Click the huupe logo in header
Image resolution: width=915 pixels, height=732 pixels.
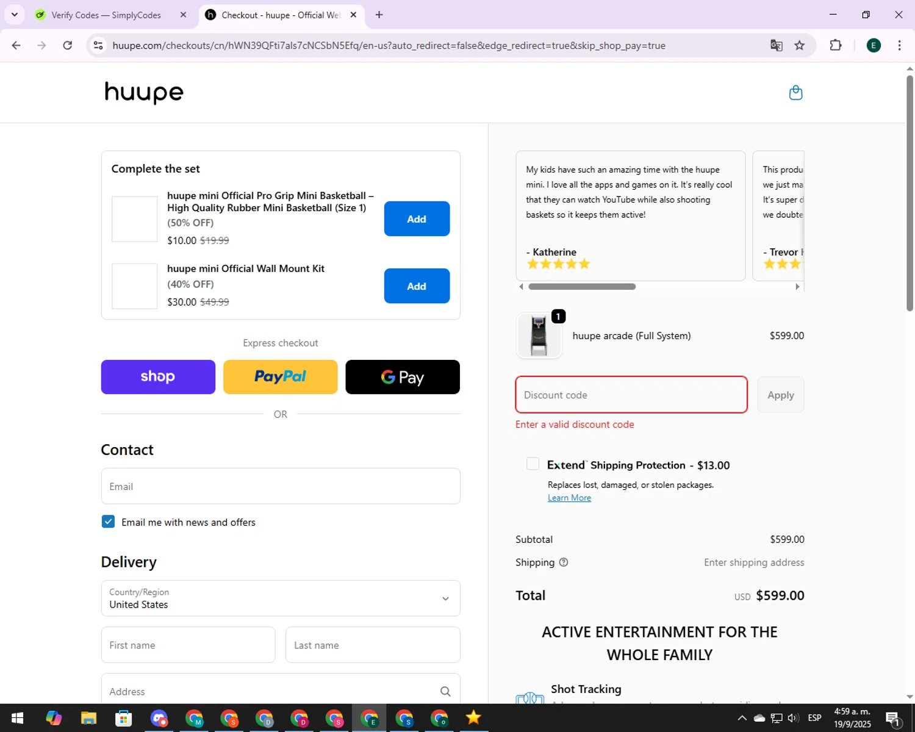click(x=144, y=93)
